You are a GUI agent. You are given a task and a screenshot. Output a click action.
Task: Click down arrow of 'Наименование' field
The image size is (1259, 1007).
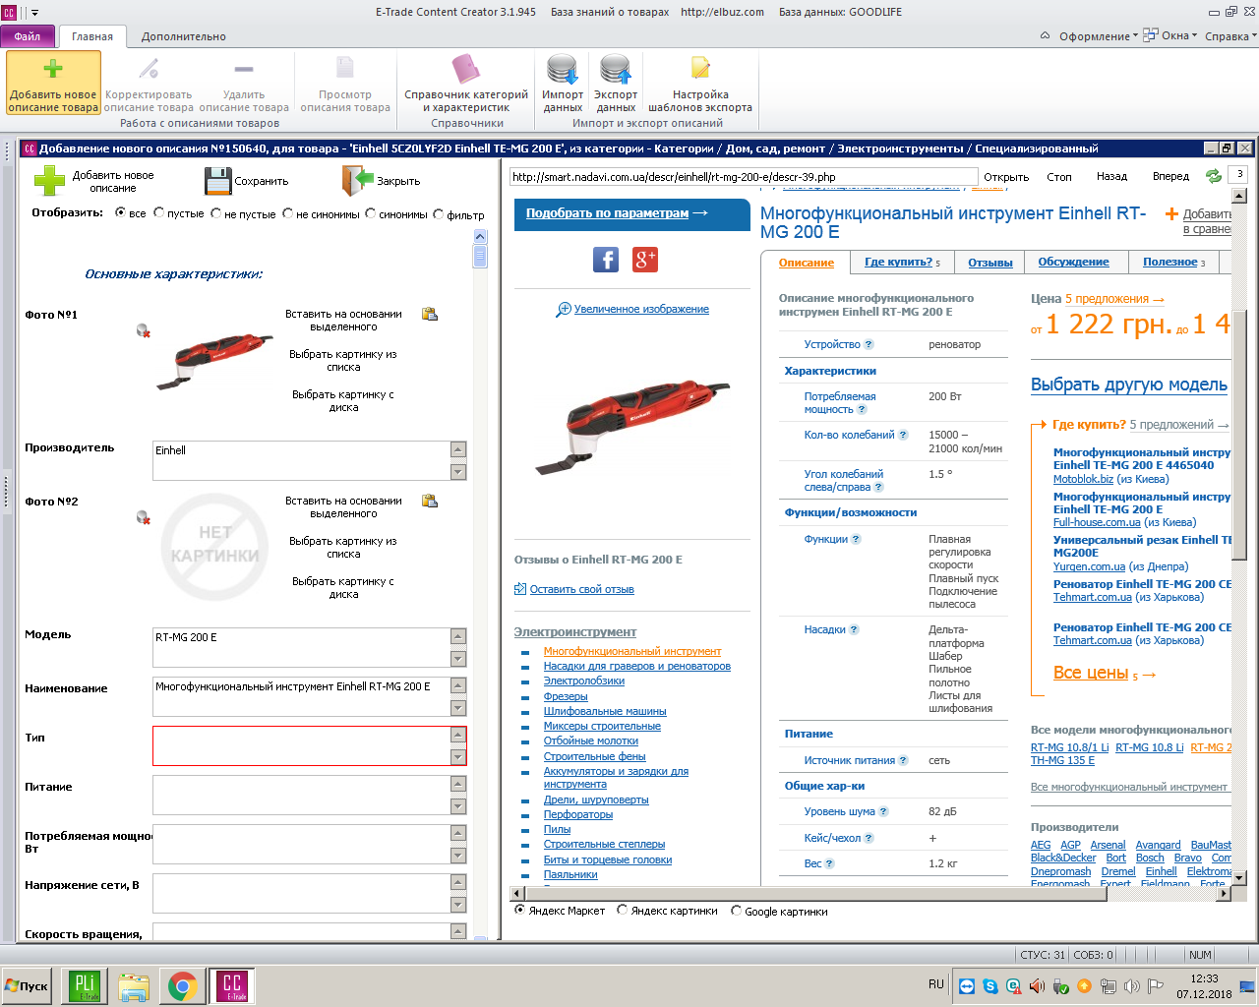[458, 708]
